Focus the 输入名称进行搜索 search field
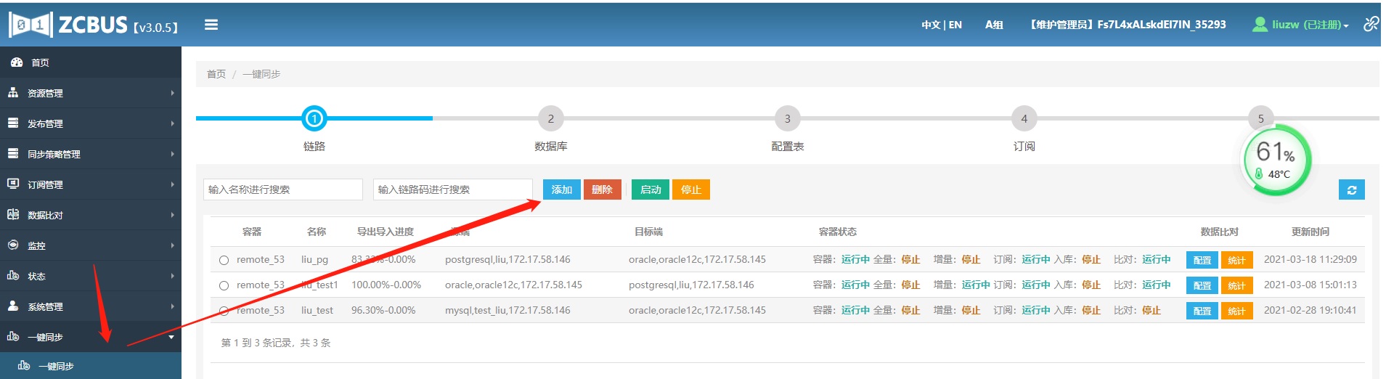The height and width of the screenshot is (379, 1386). (282, 189)
